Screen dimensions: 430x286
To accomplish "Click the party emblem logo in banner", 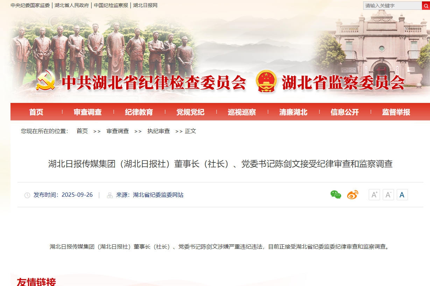I will click(46, 80).
